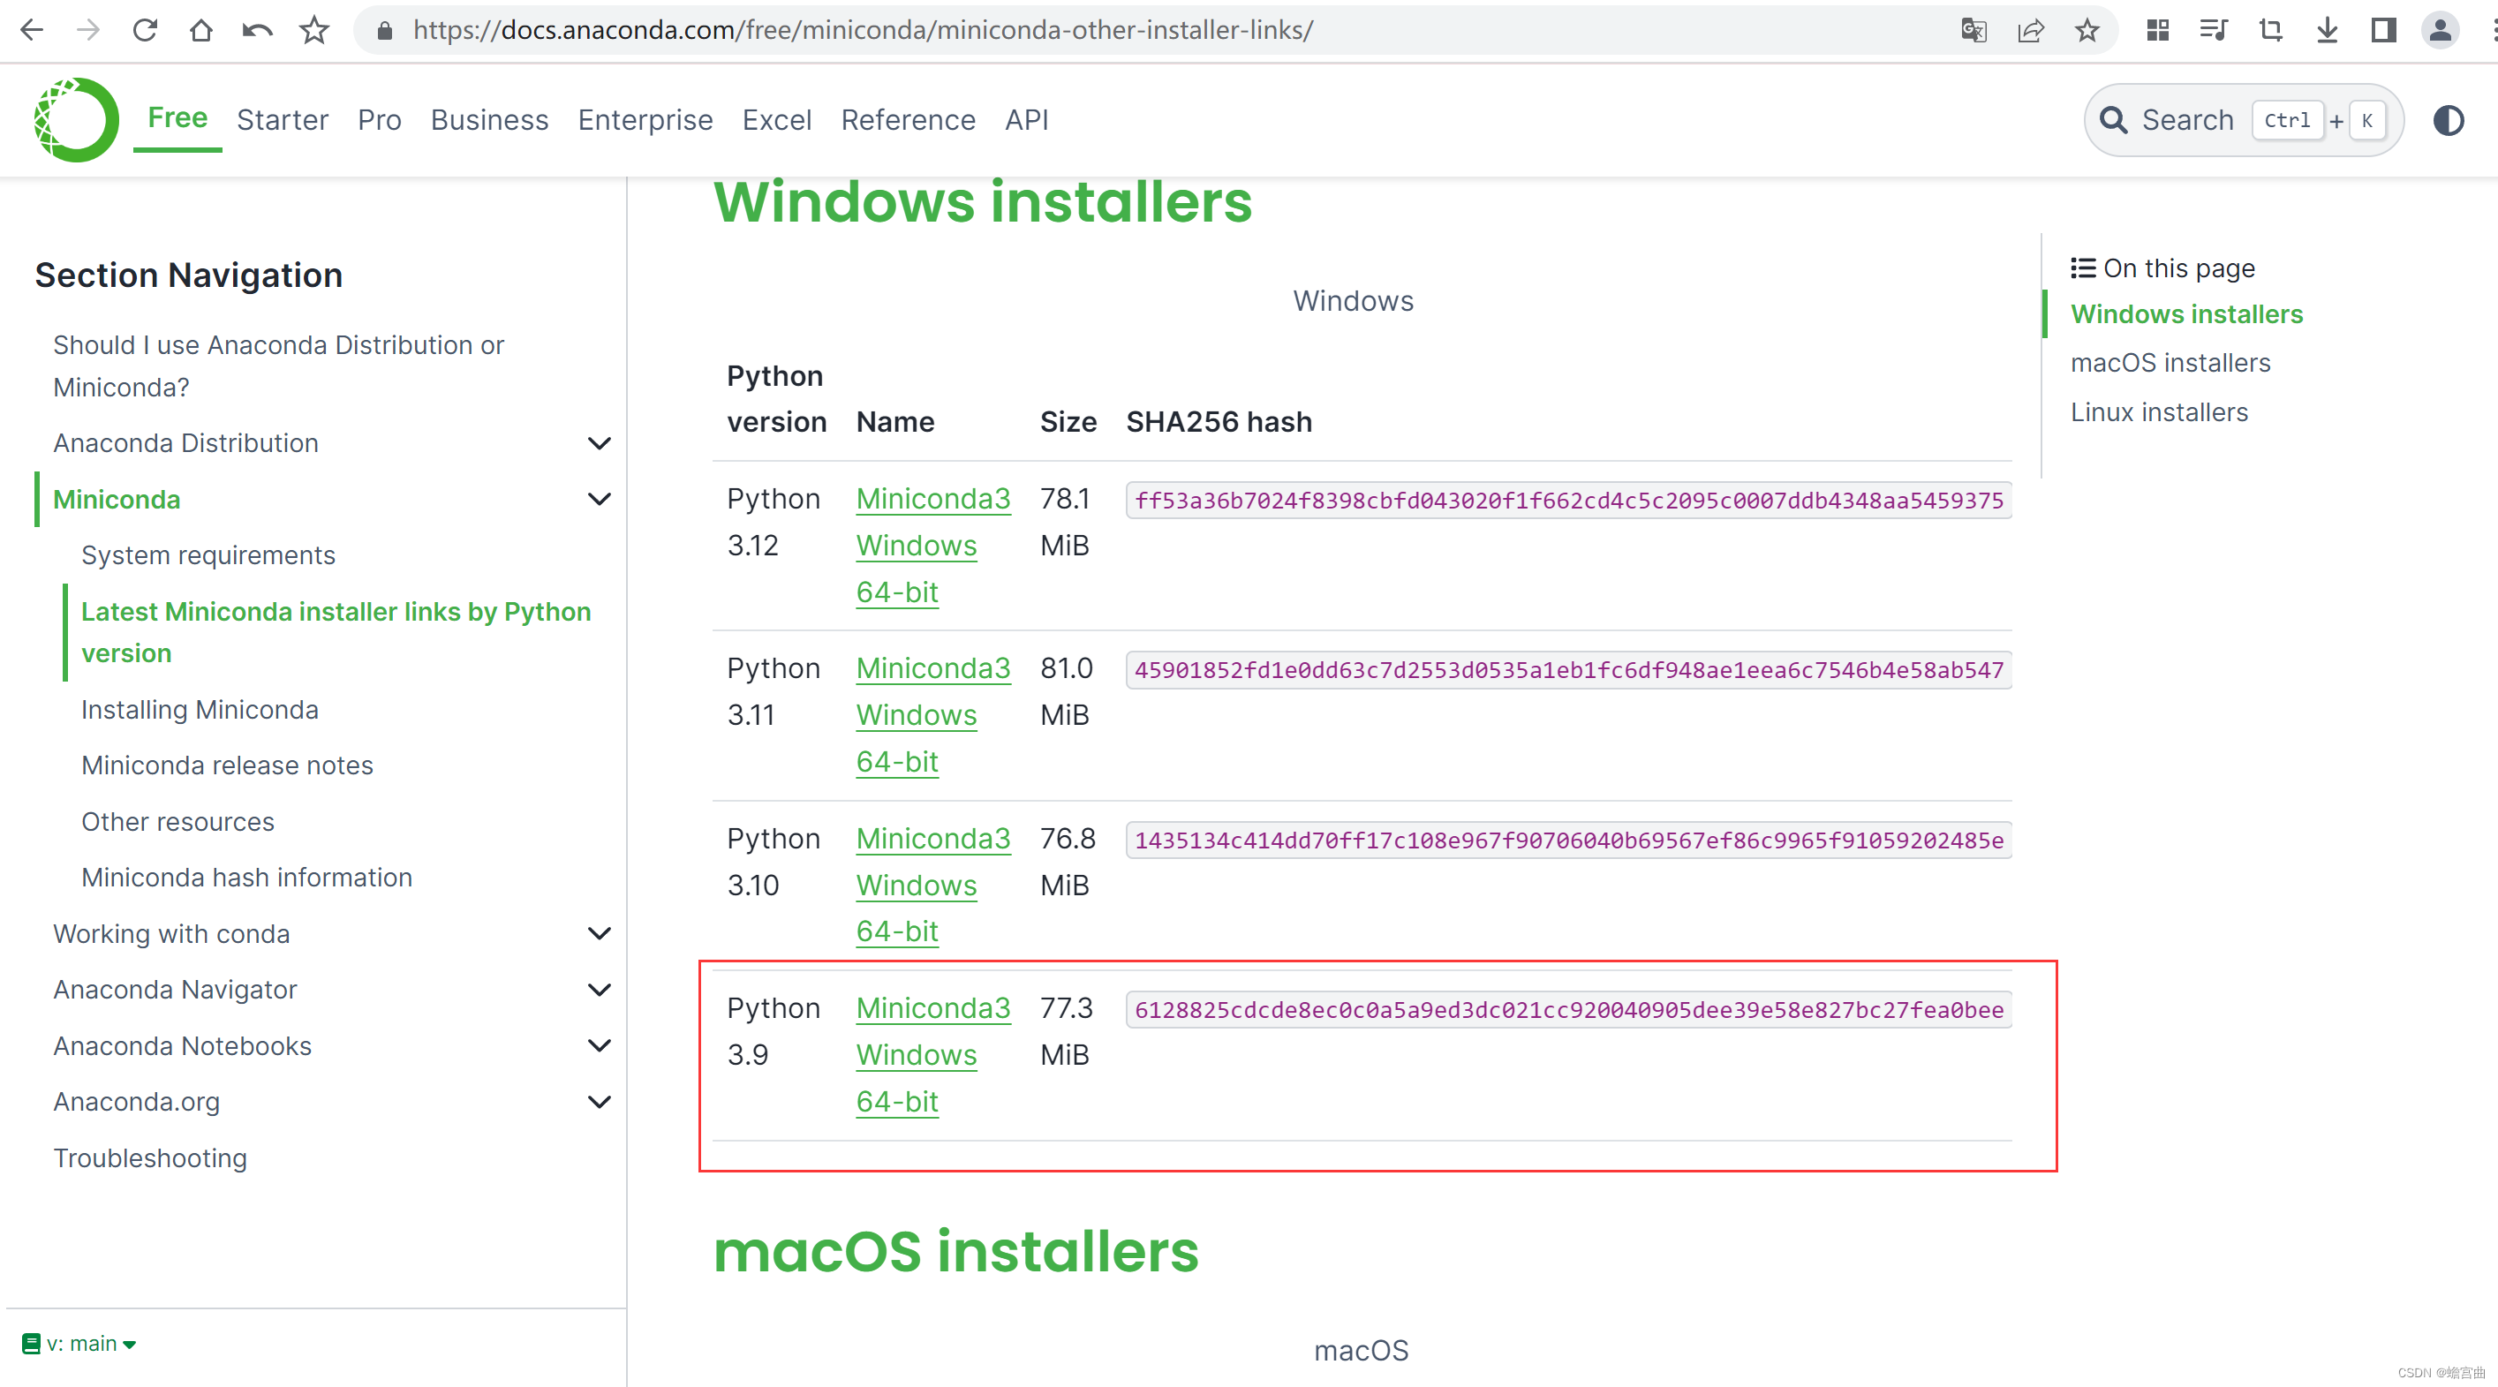Select the Free tab
2498x1387 pixels.
[177, 118]
